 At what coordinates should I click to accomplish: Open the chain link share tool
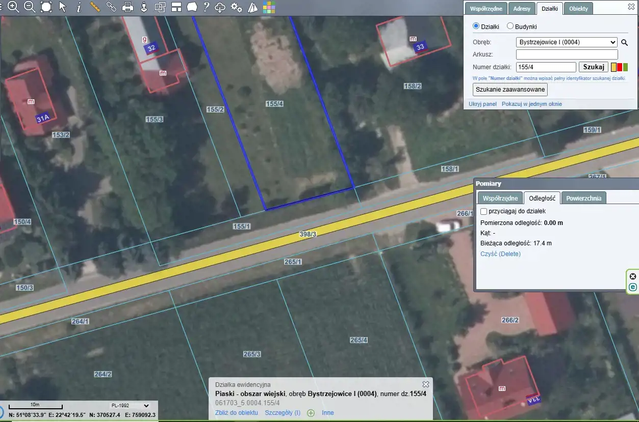pyautogui.click(x=111, y=7)
